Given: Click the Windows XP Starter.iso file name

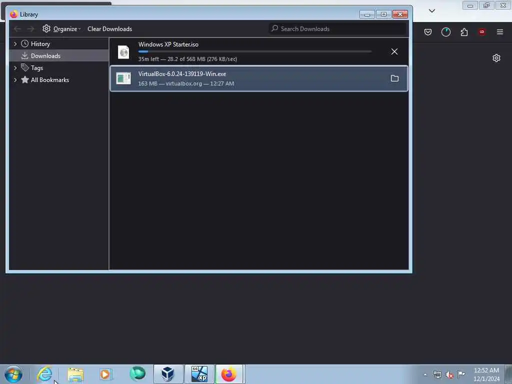Looking at the screenshot, I should coord(168,44).
